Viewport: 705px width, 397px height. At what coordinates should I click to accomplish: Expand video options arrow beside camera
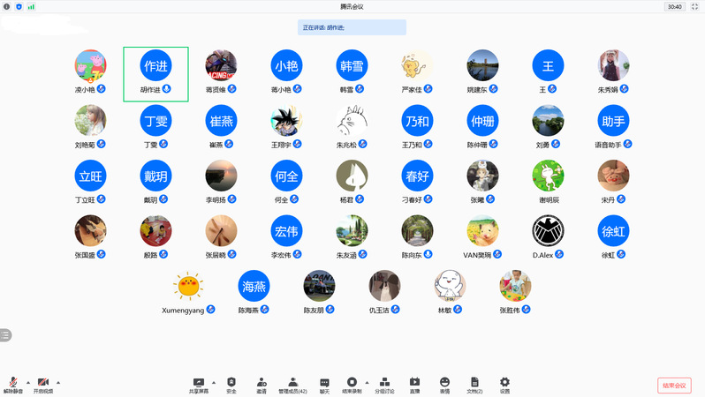click(58, 383)
